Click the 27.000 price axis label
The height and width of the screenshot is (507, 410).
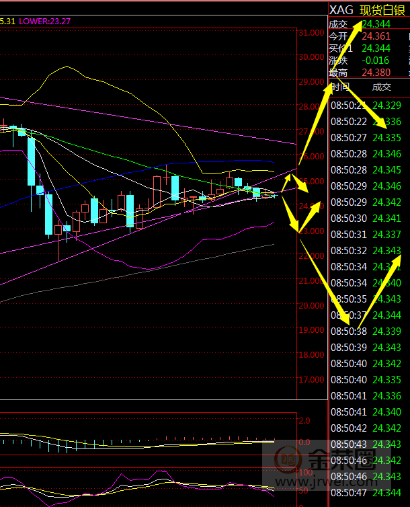311,132
